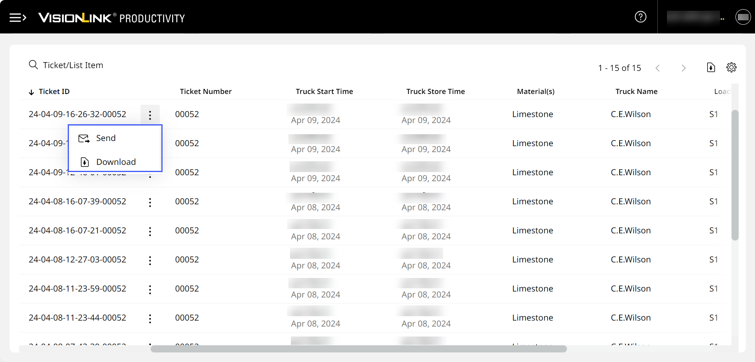Click the vertical scrollbar thumb
The width and height of the screenshot is (755, 362).
pyautogui.click(x=735, y=175)
